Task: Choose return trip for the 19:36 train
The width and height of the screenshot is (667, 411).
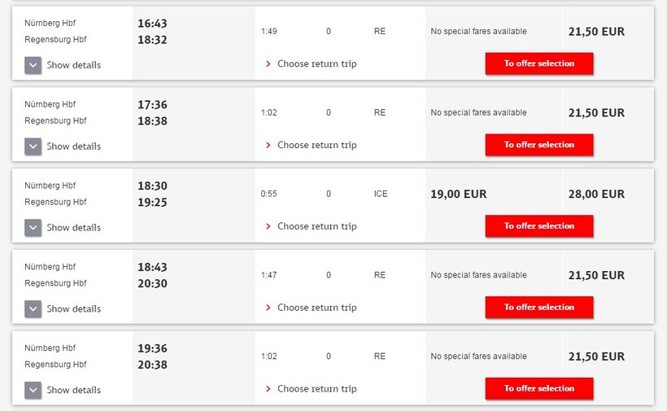Action: [x=316, y=389]
